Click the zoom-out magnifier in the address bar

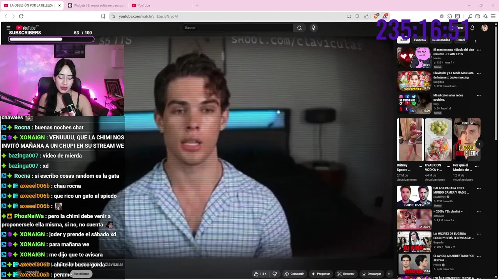[x=357, y=16]
